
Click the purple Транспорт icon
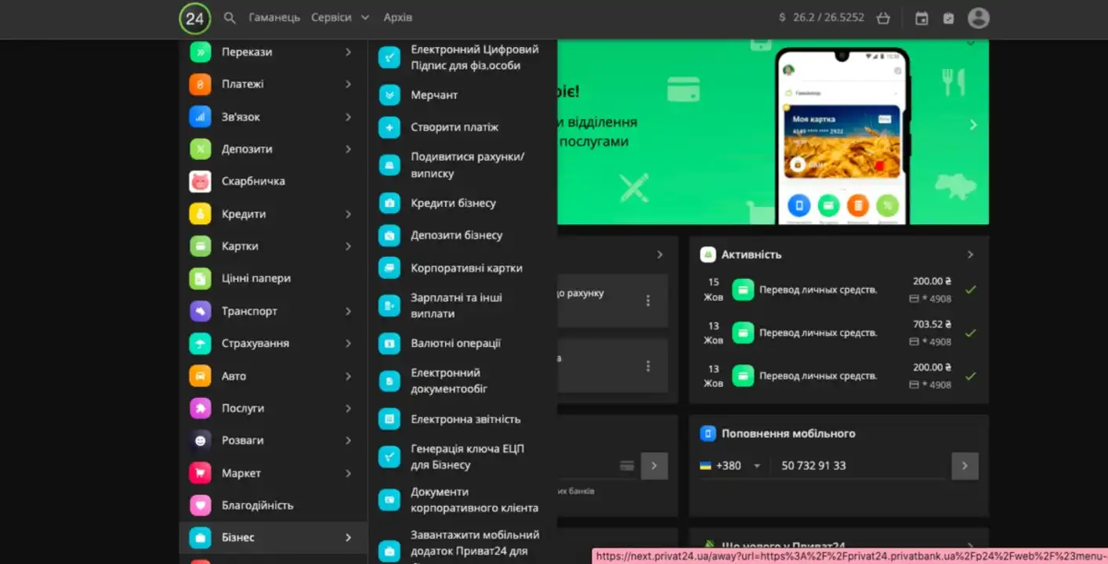pyautogui.click(x=201, y=311)
